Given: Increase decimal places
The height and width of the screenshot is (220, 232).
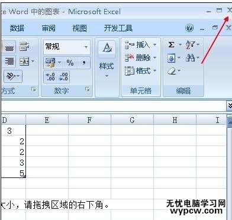Looking at the screenshot, I should (x=50, y=77).
